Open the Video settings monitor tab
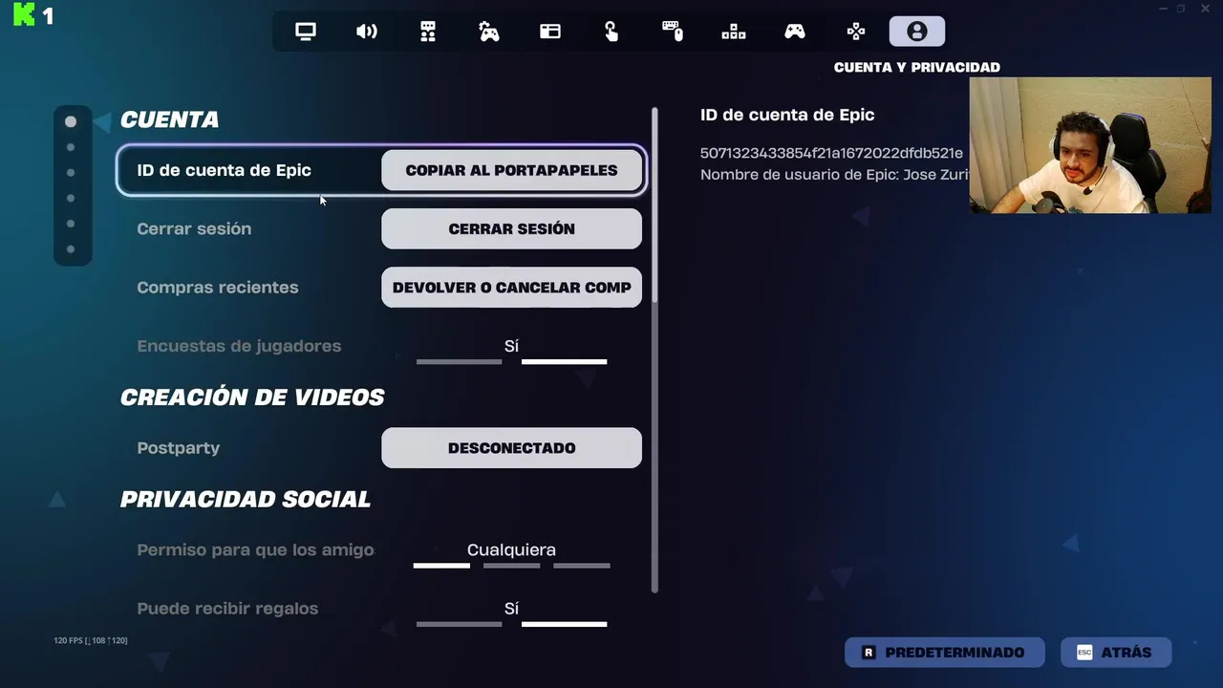 coord(306,32)
